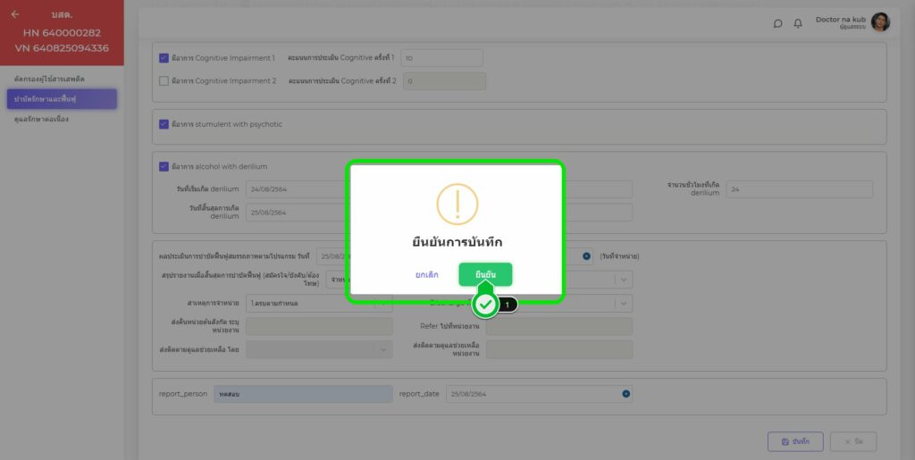This screenshot has width=915, height=460.
Task: Click the Doctor na kub profile avatar
Action: pos(879,22)
